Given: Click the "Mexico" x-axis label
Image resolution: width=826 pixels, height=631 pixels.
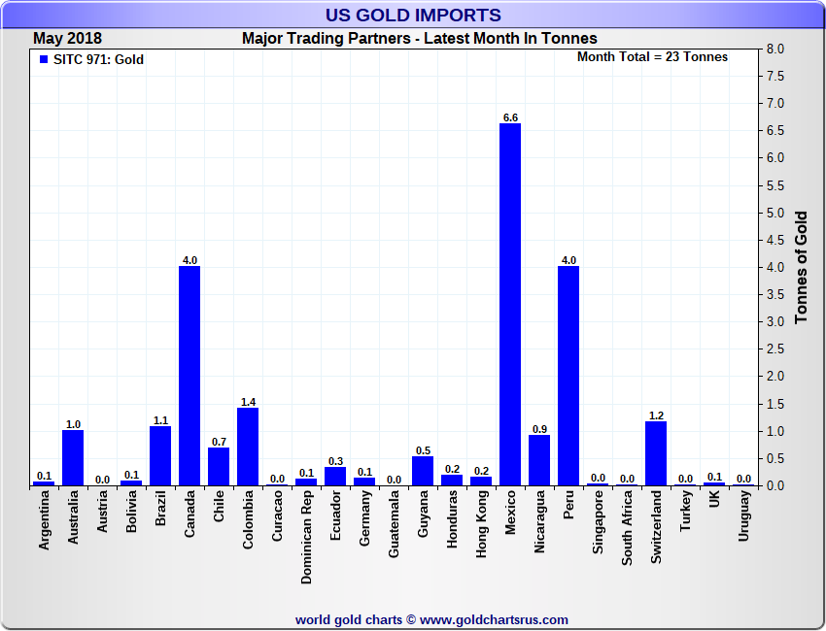Looking at the screenshot, I should pyautogui.click(x=510, y=512).
